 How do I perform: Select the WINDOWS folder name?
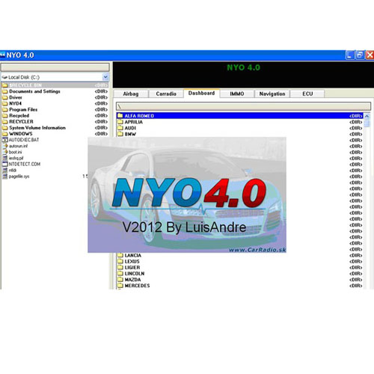[21, 134]
